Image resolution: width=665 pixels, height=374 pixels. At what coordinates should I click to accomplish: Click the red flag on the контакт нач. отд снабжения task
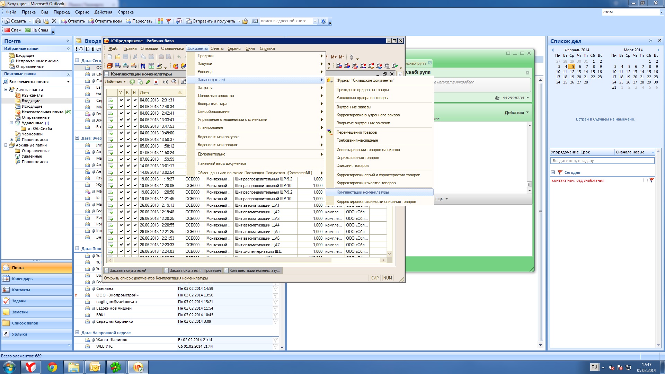click(x=652, y=180)
